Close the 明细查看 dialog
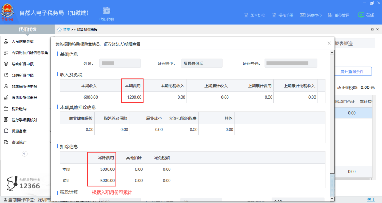The image size is (382, 203). (x=329, y=43)
